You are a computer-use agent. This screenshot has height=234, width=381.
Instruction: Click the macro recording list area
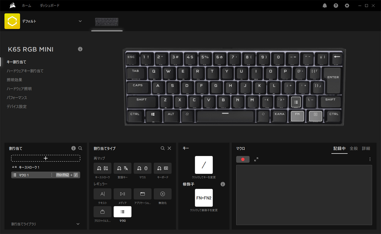(304, 195)
